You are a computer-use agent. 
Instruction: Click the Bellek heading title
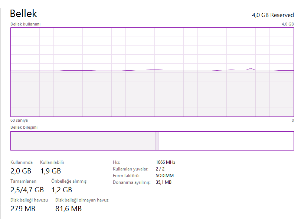click(x=23, y=14)
